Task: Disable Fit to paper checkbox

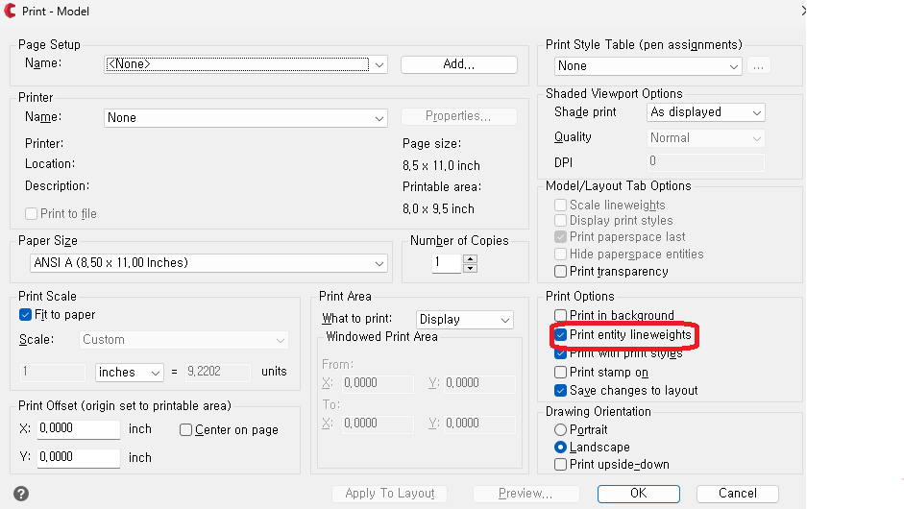Action: click(x=26, y=314)
